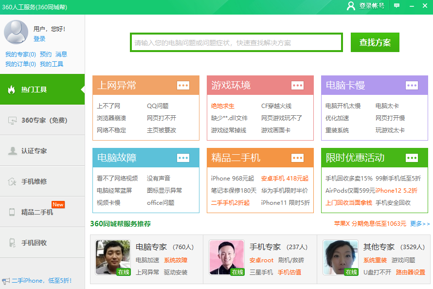Screen dimensions: 433x289
Task: Open the 认证专家 sidebar tab
Action: point(42,151)
